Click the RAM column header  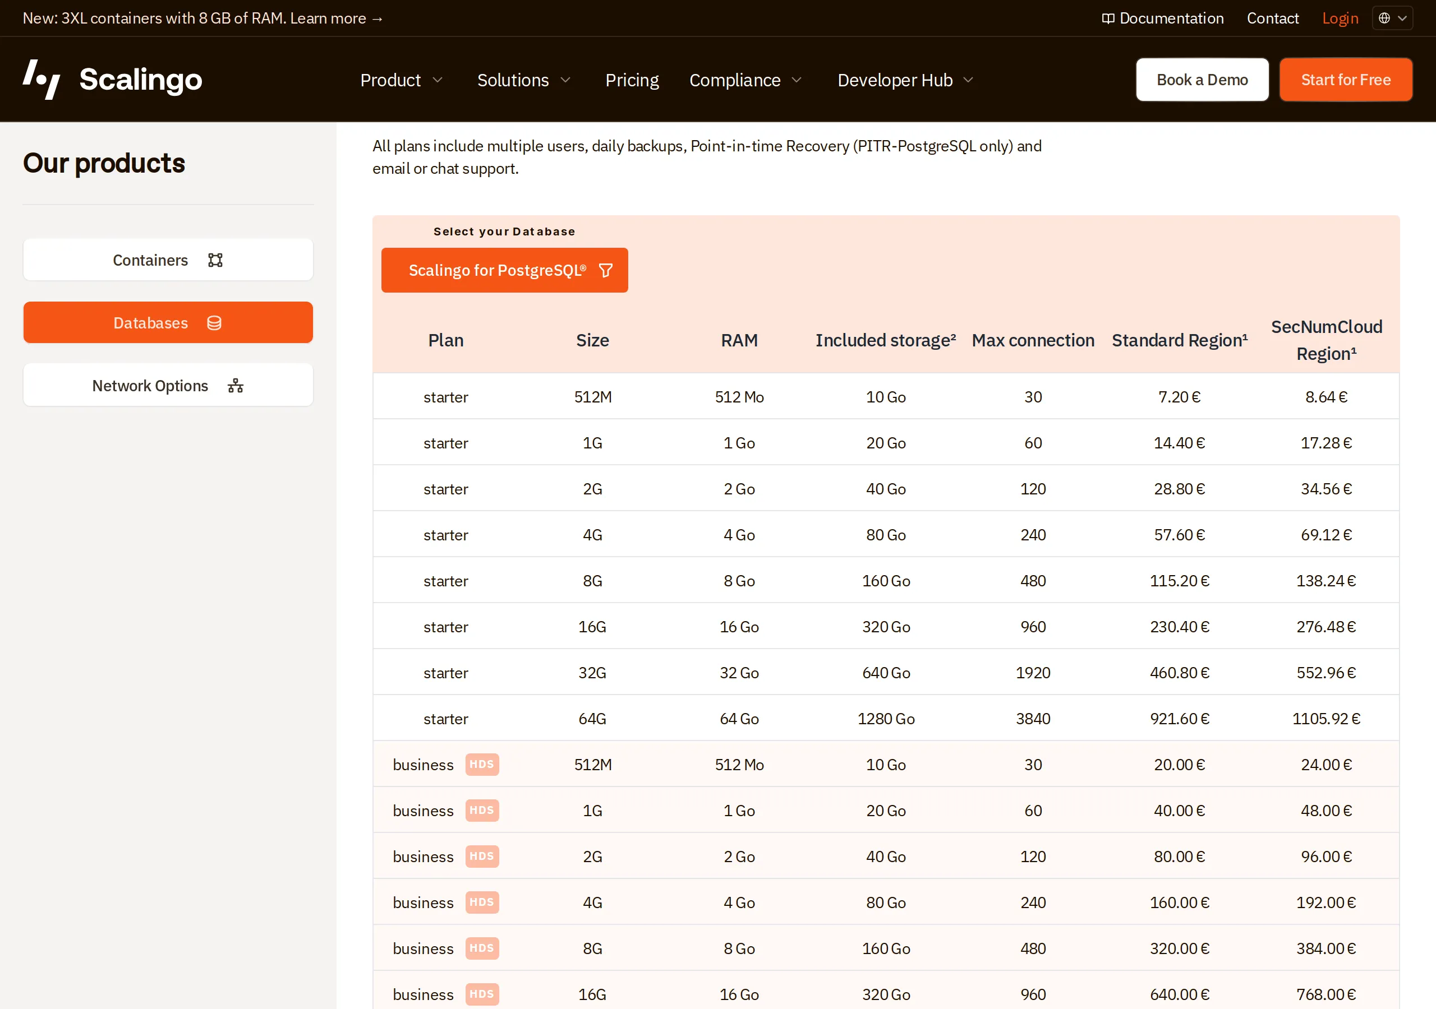[739, 340]
